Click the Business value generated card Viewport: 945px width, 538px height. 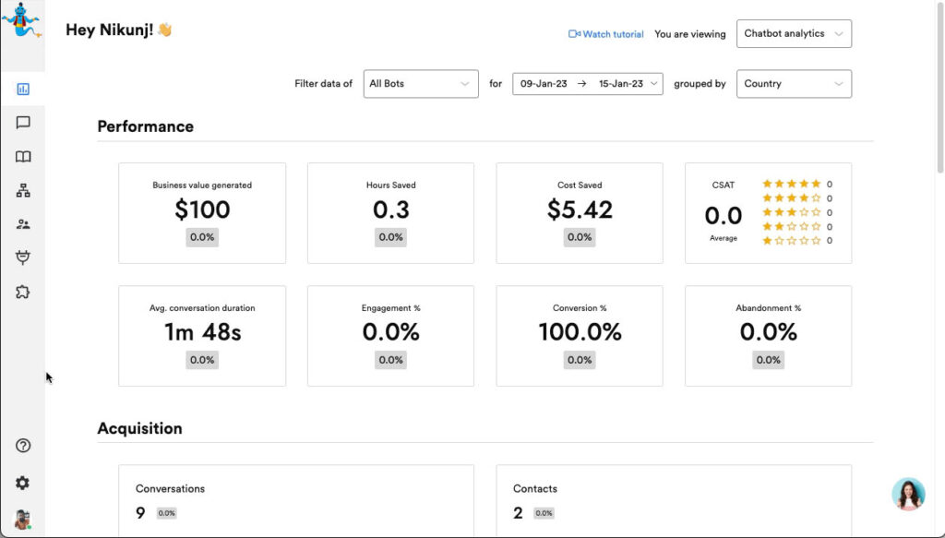pos(202,213)
